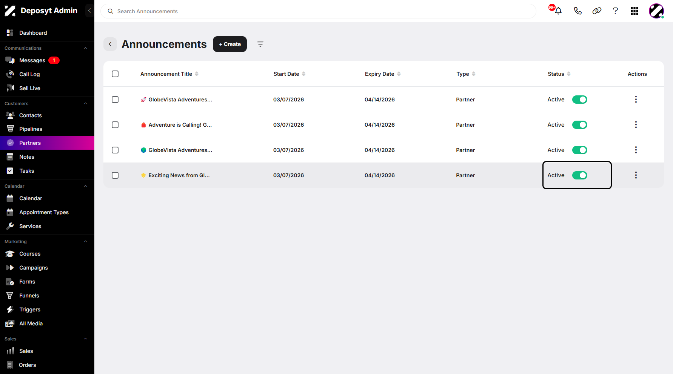Open the announcements filter icon
The width and height of the screenshot is (673, 374).
(x=260, y=44)
